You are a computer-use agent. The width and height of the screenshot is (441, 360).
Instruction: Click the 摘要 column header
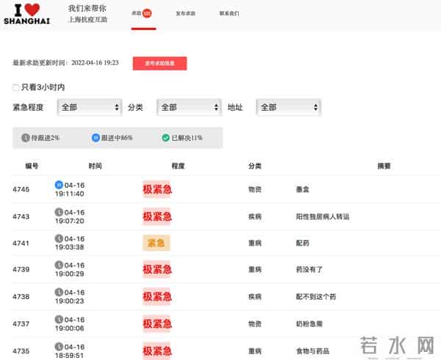(x=384, y=166)
